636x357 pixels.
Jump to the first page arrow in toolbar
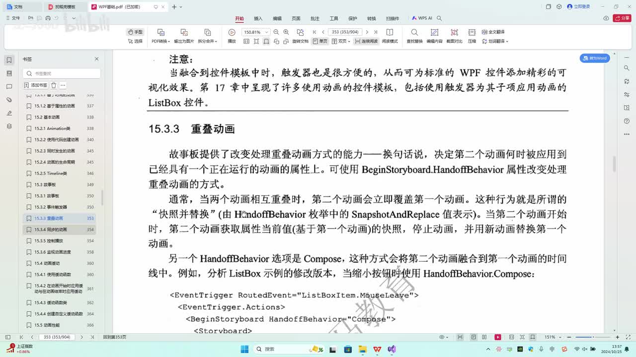click(314, 32)
